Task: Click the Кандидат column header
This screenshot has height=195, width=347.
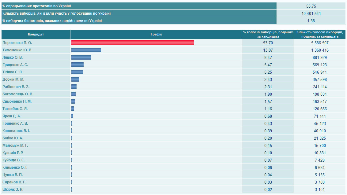Action: (x=36, y=34)
